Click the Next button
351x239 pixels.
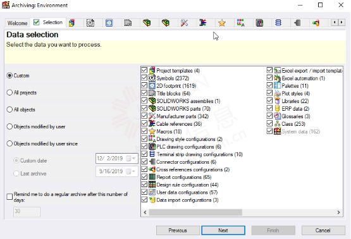click(223, 230)
